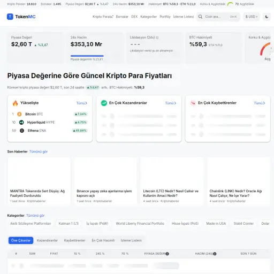274x274 pixels.
Task: Switch to the En Çok Hacimli tab
Action: (x=103, y=240)
